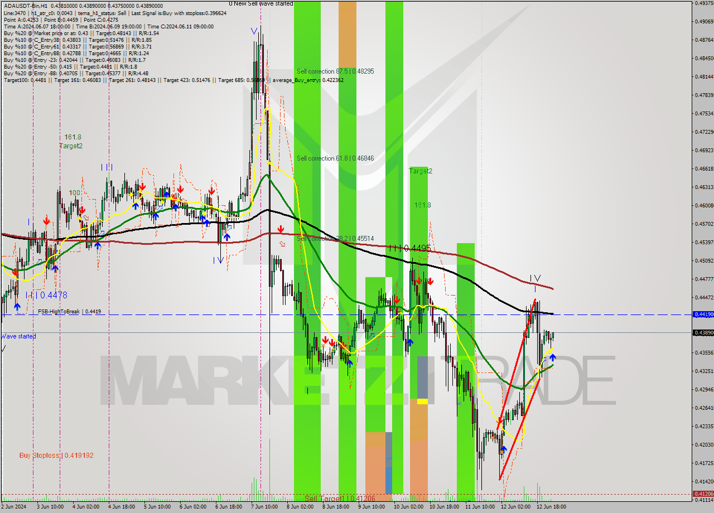Select the 'Buy %20 @ Market price' line
Viewport: 714px width, 513px height.
coord(81,33)
